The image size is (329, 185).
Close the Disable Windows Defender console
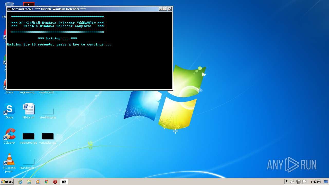tap(170, 9)
